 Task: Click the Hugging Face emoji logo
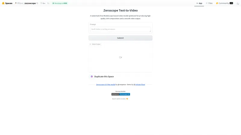(x=3, y=3)
